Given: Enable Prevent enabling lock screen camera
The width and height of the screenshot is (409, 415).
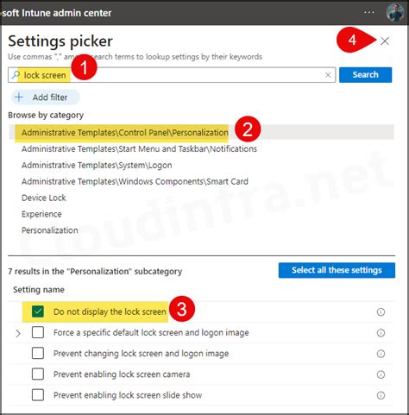Looking at the screenshot, I should tap(38, 374).
